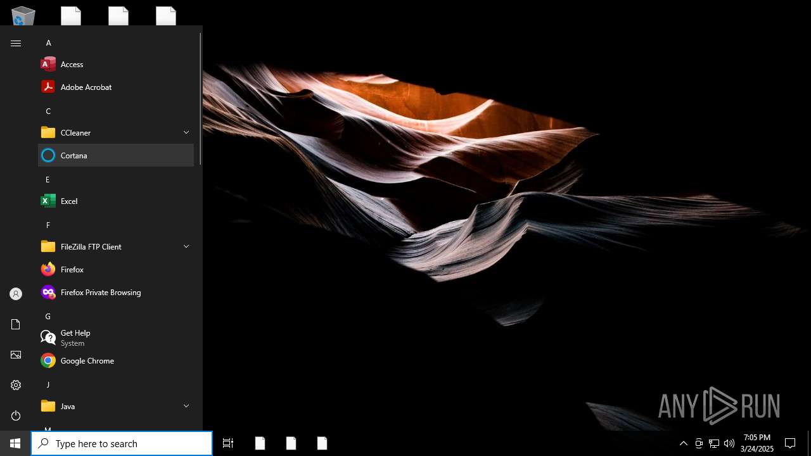
Task: Open the Get Help app
Action: 116,338
